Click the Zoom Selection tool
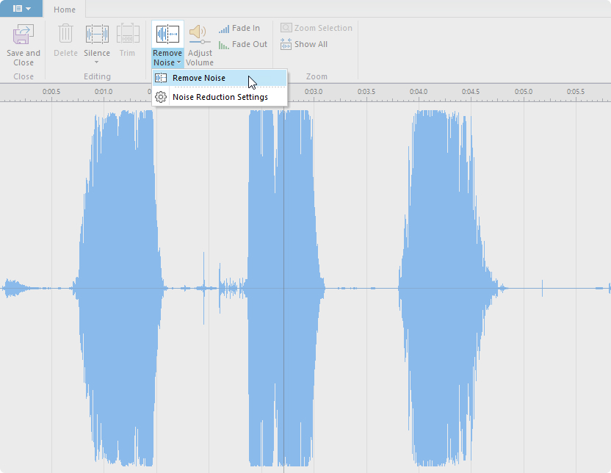 316,28
